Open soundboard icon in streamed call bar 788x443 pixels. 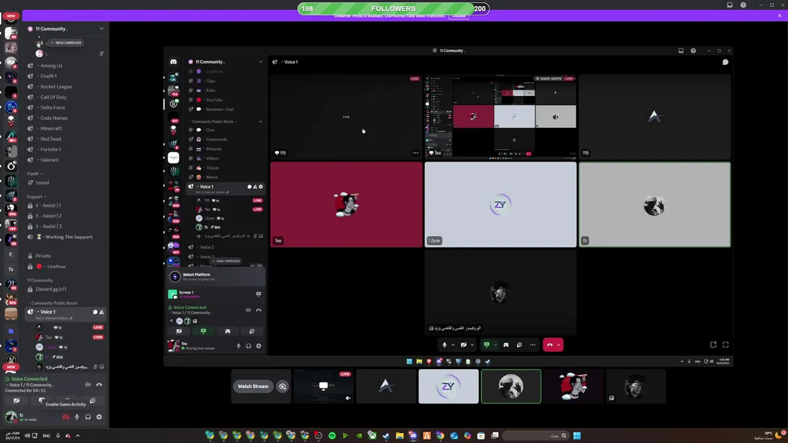click(519, 345)
